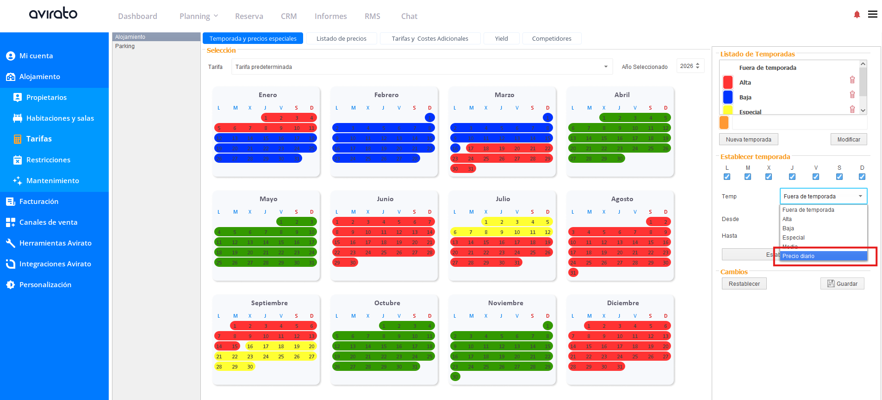The width and height of the screenshot is (882, 400).
Task: Open Restricciones calendar icon in sidebar
Action: click(x=18, y=160)
